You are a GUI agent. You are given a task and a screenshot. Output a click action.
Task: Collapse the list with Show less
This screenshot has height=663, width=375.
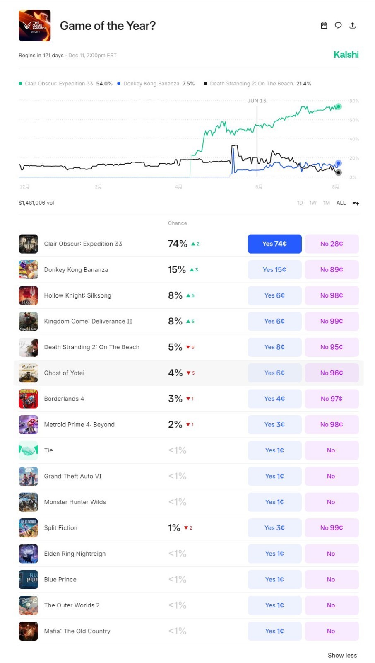pyautogui.click(x=342, y=656)
